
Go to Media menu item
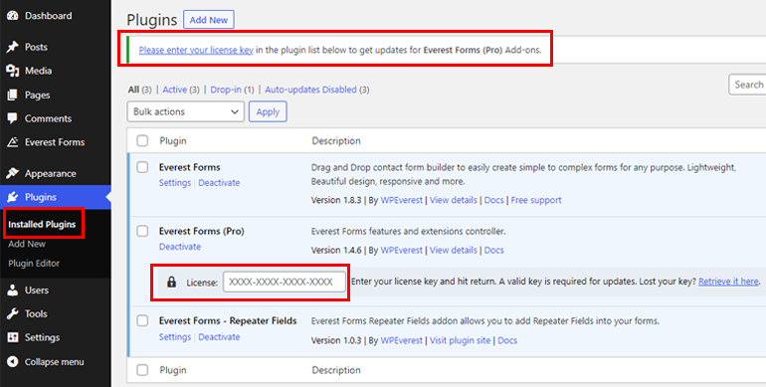38,71
